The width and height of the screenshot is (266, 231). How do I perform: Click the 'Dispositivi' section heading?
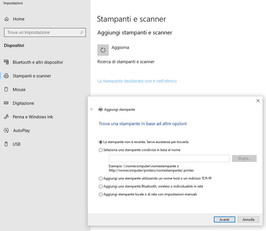(x=14, y=46)
